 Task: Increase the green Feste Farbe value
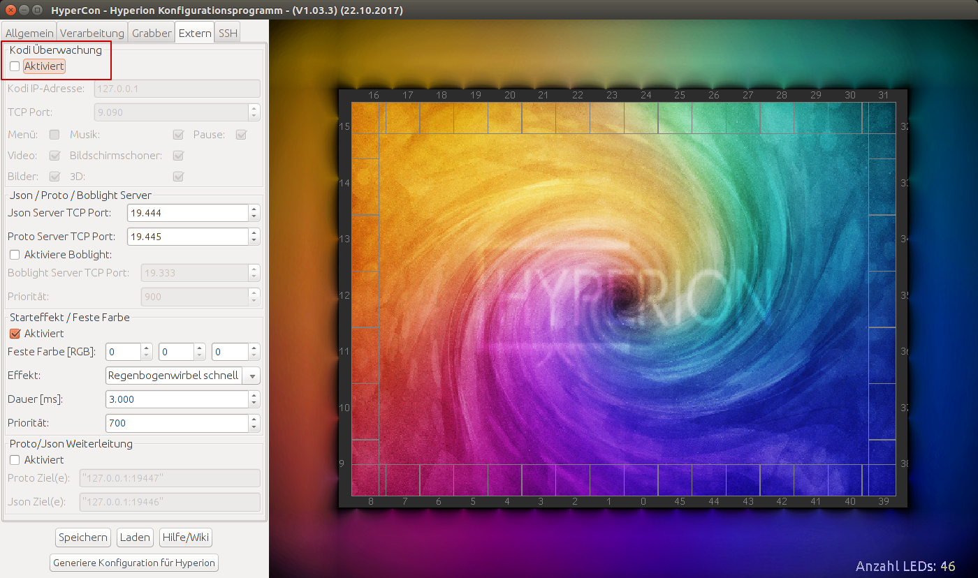click(200, 348)
